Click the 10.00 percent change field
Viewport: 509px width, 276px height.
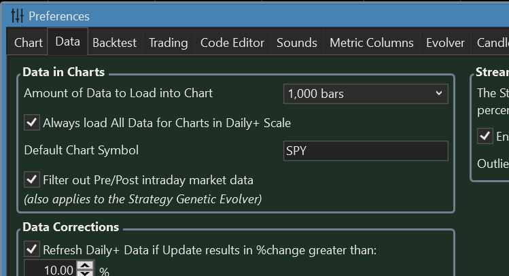click(52, 270)
